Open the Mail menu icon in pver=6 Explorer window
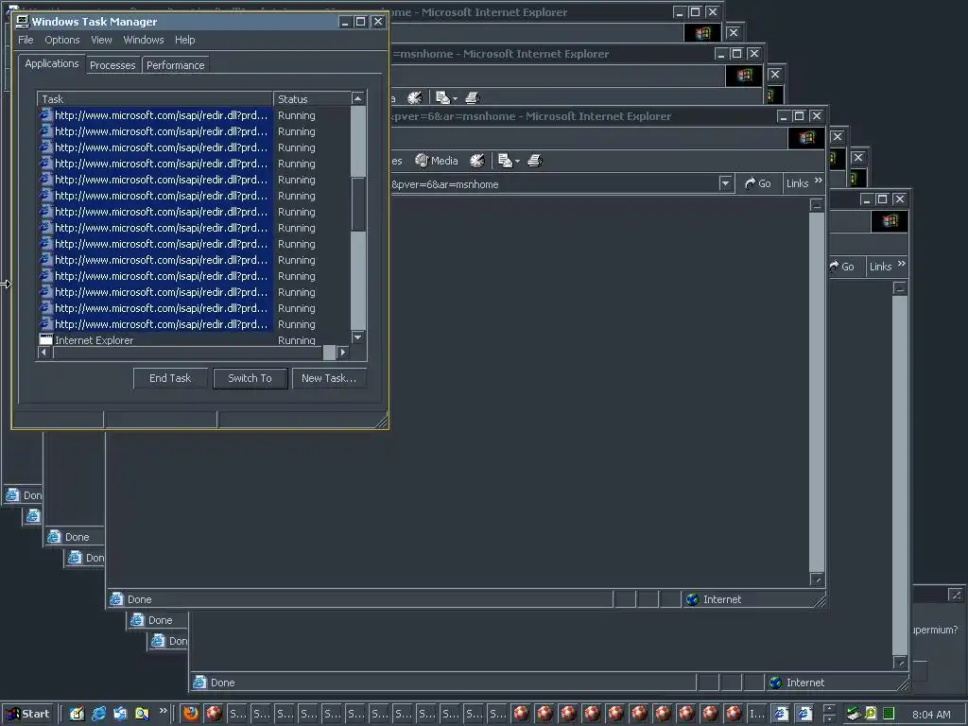The width and height of the screenshot is (968, 726). (508, 161)
